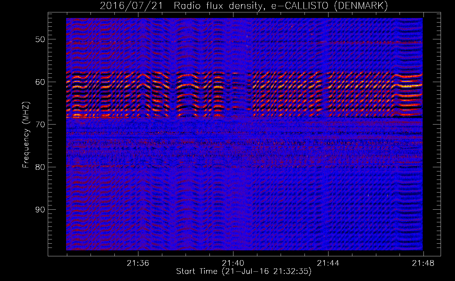The width and height of the screenshot is (455, 281).
Task: Click the time tick label '21:36'
Action: [x=138, y=263]
